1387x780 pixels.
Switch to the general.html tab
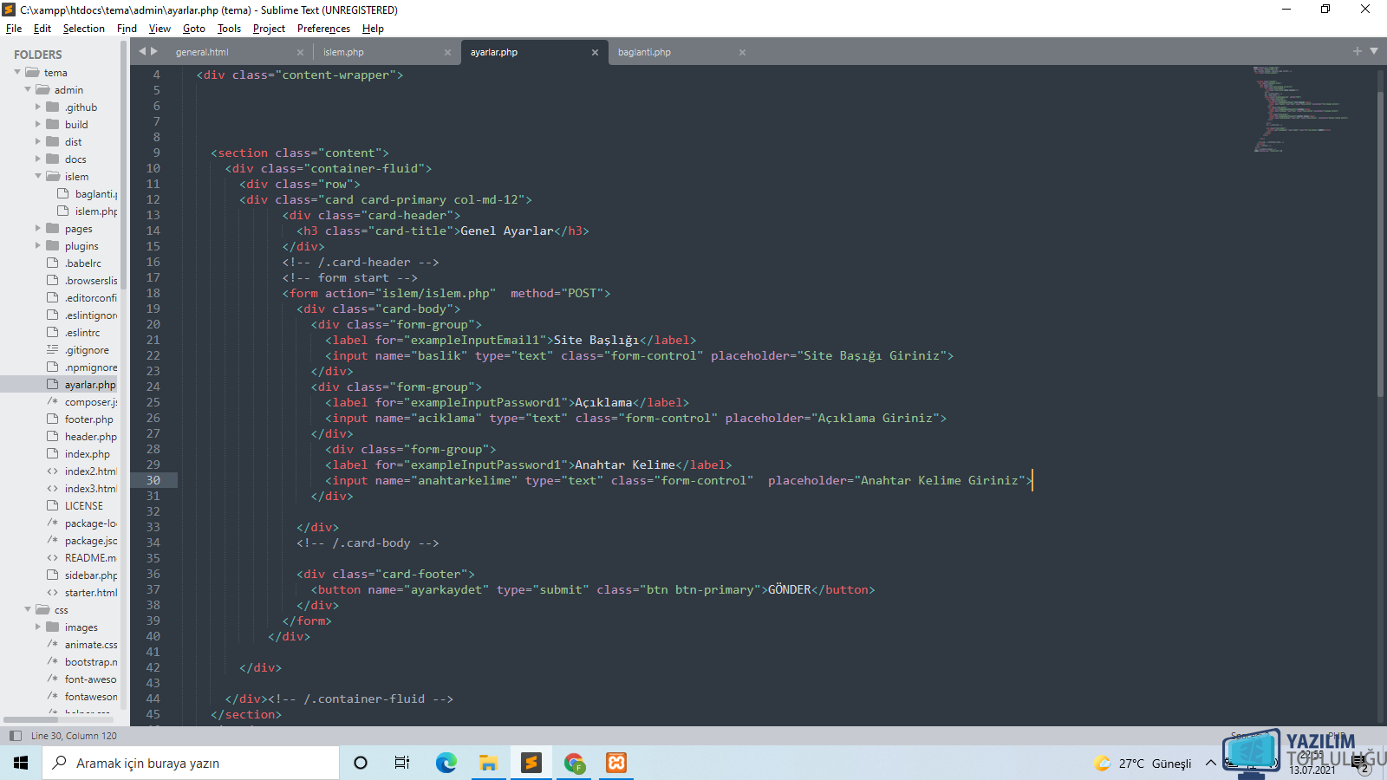click(202, 52)
